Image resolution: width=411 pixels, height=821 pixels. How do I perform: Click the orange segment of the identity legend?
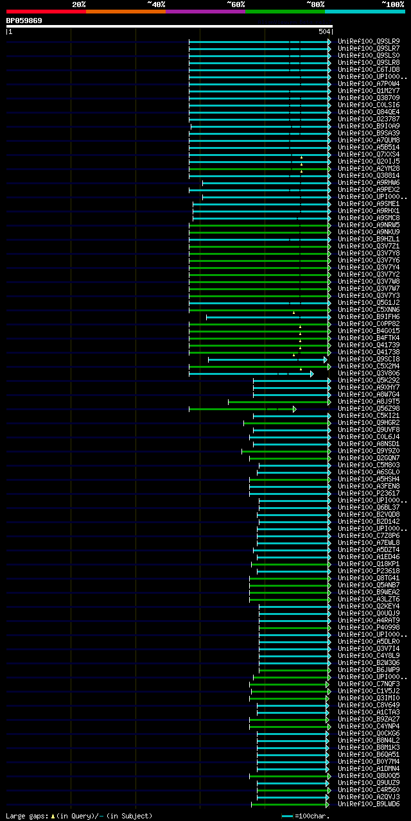pos(125,12)
